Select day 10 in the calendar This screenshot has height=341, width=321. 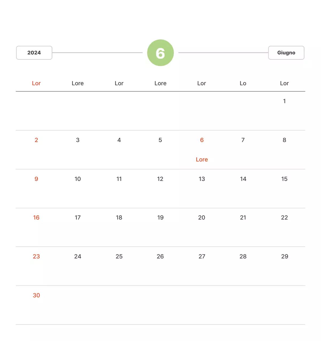point(78,179)
